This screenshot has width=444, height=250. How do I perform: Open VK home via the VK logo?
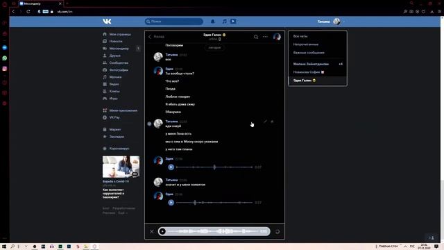coord(107,22)
